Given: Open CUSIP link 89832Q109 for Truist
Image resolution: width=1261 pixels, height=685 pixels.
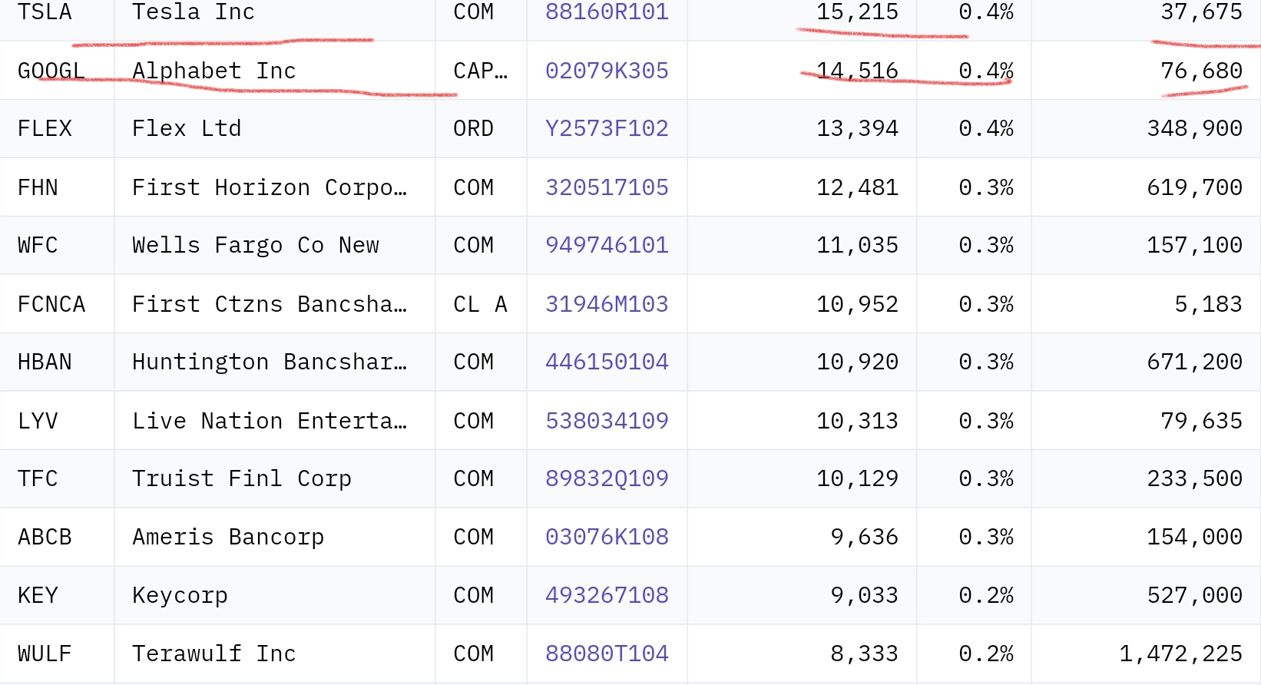Looking at the screenshot, I should pyautogui.click(x=607, y=478).
